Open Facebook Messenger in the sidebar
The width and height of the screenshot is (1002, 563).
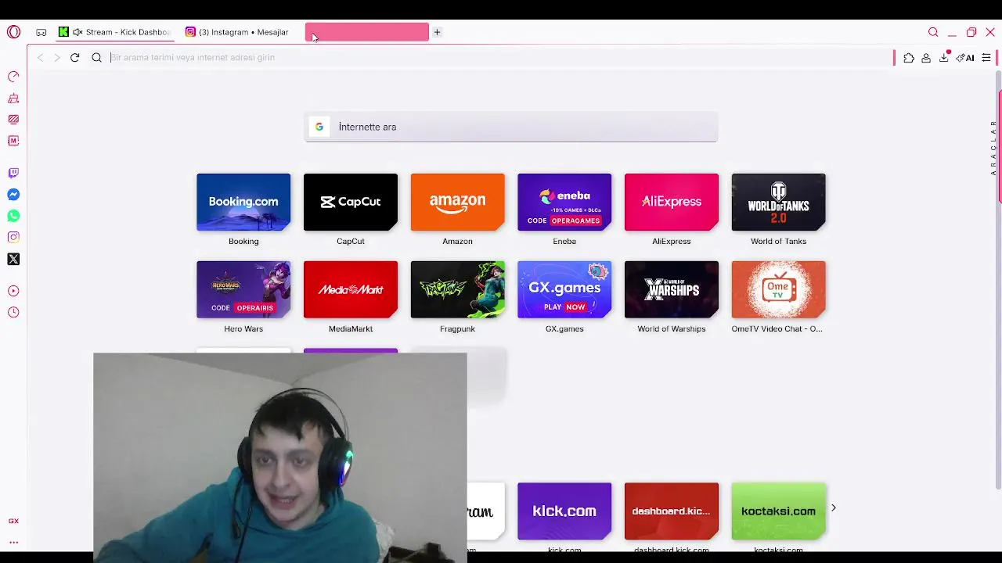click(13, 195)
